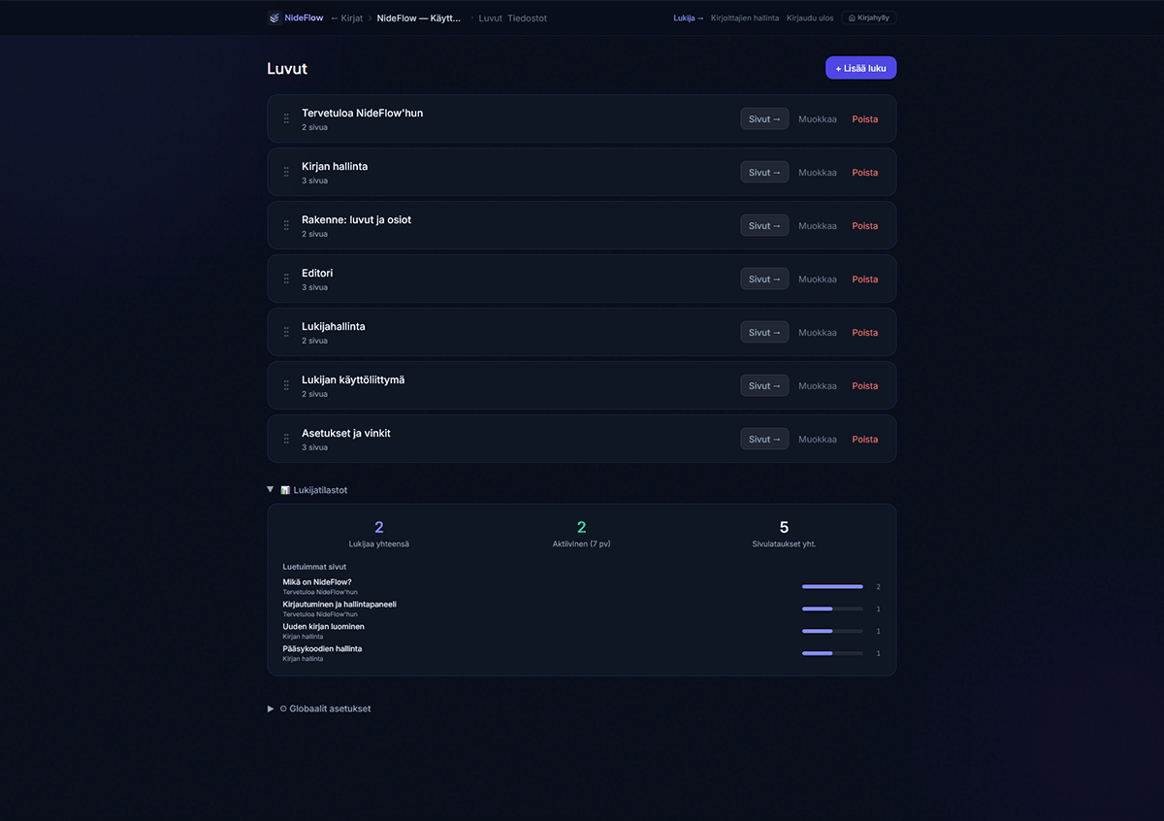Click the gear icon beside Globaalit asetukset
1164x821 pixels.
click(283, 708)
